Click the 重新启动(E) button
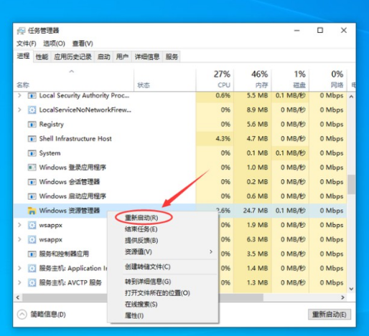Screen dimensions: 369x336 (x=330, y=315)
